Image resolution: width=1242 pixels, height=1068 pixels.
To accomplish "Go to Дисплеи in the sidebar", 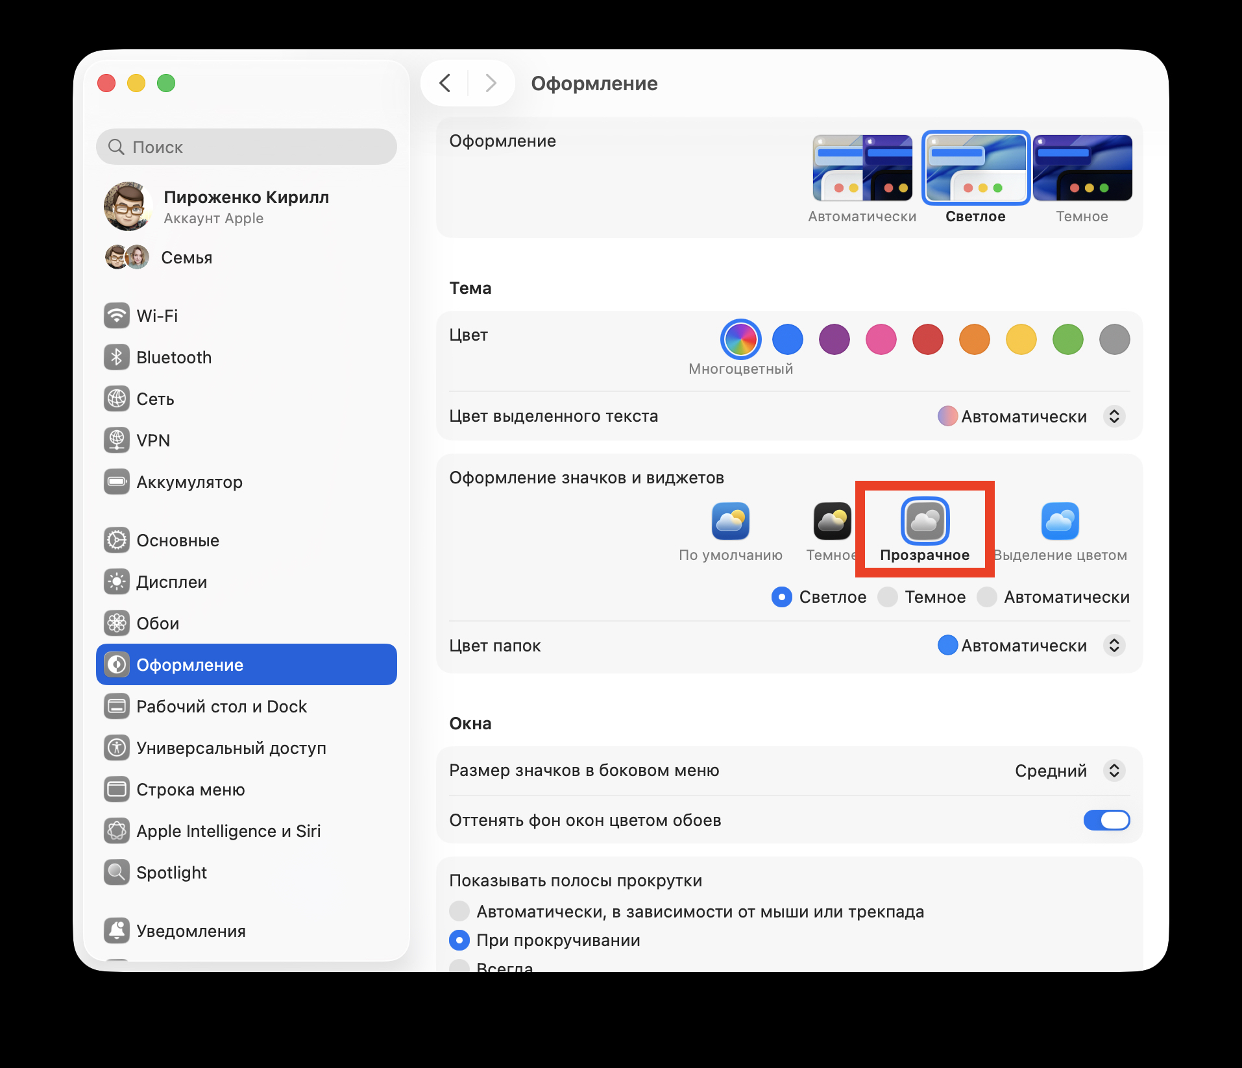I will point(171,582).
